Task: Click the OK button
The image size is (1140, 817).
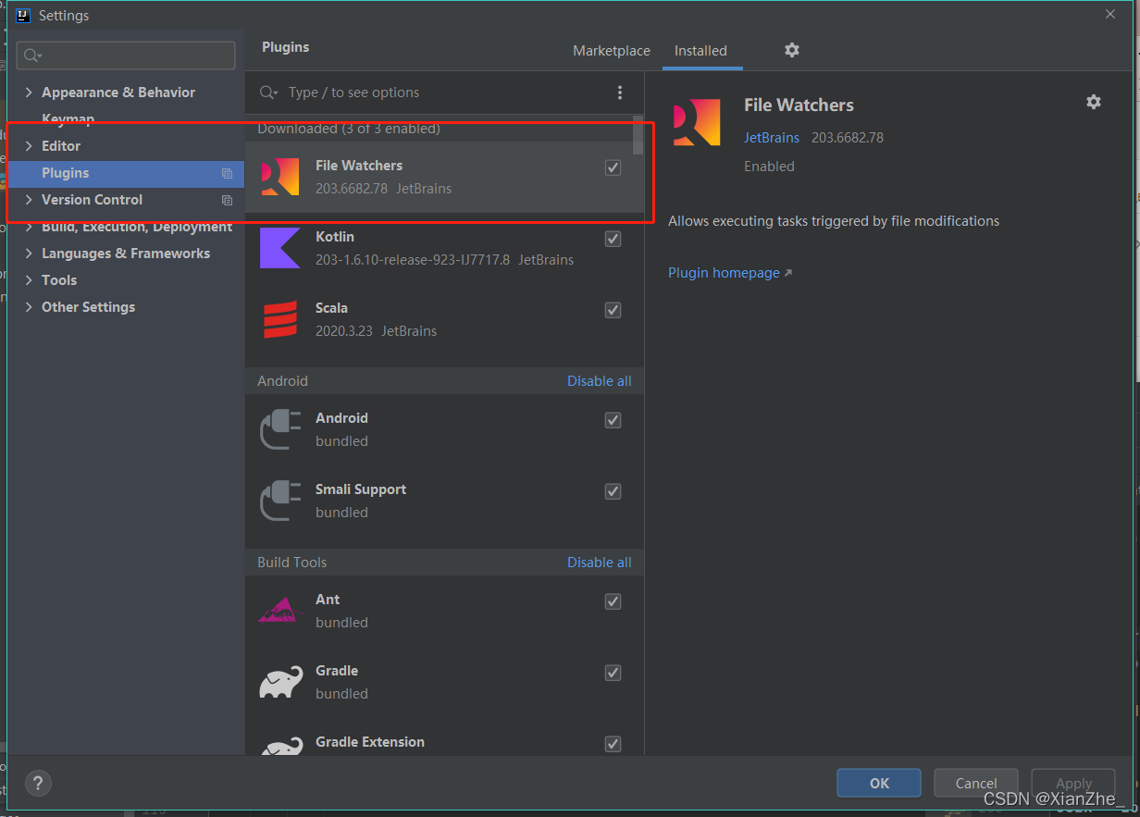Action: tap(879, 783)
